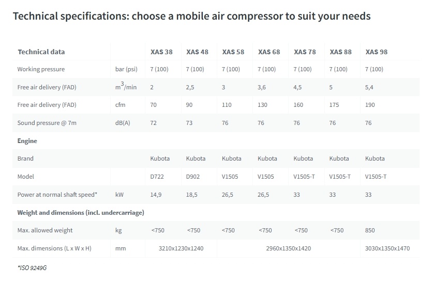Click the XAS 88 column header
This screenshot has width=434, height=284.
340,52
